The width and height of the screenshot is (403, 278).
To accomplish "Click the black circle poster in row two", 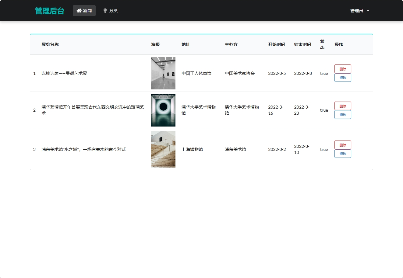I will pos(163,110).
